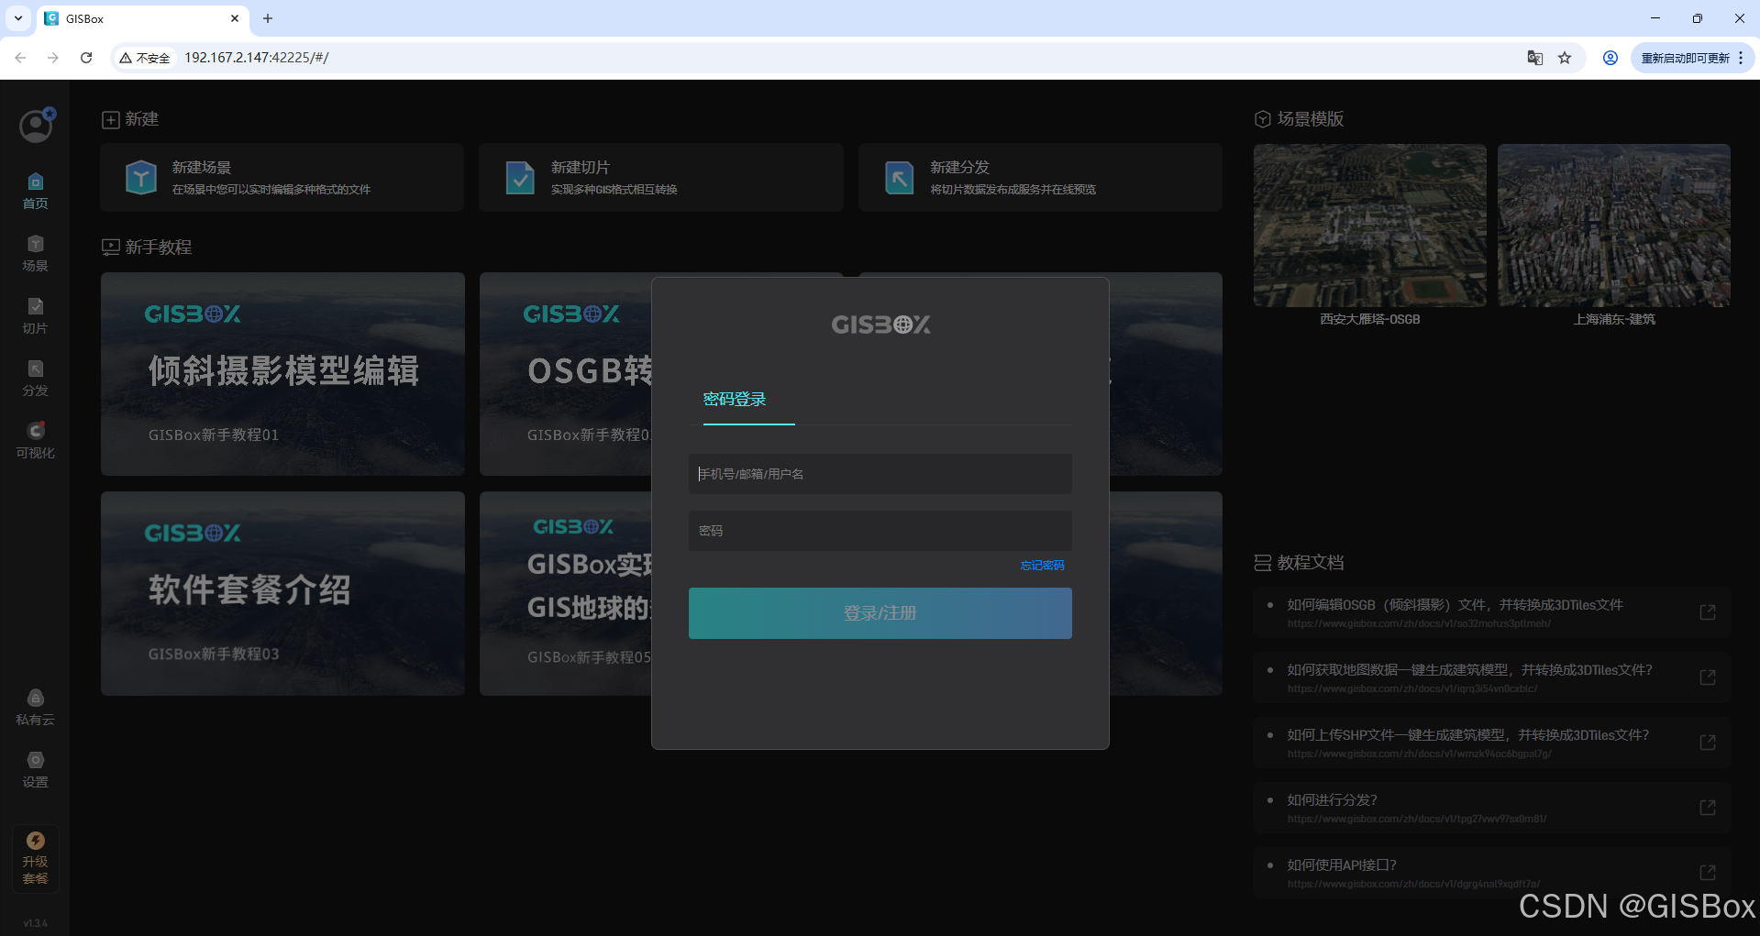1760x936 pixels.
Task: Open external link for 如何上传SHP文件 doc
Action: (x=1708, y=743)
